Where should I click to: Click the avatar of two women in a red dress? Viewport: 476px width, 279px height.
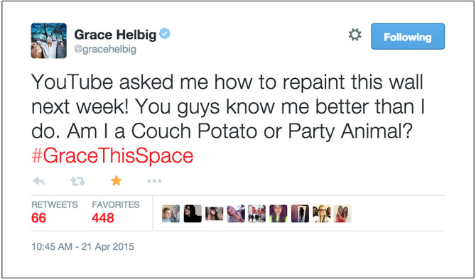tap(342, 214)
